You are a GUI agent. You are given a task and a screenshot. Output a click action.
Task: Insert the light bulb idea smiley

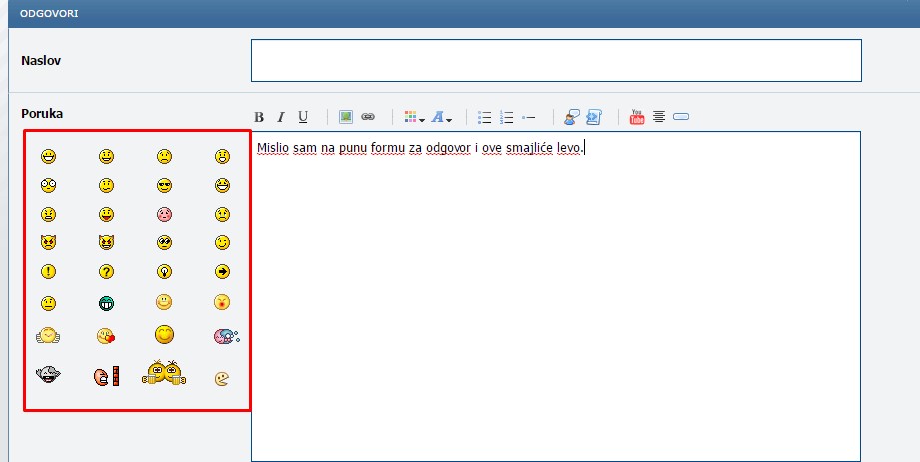point(164,272)
